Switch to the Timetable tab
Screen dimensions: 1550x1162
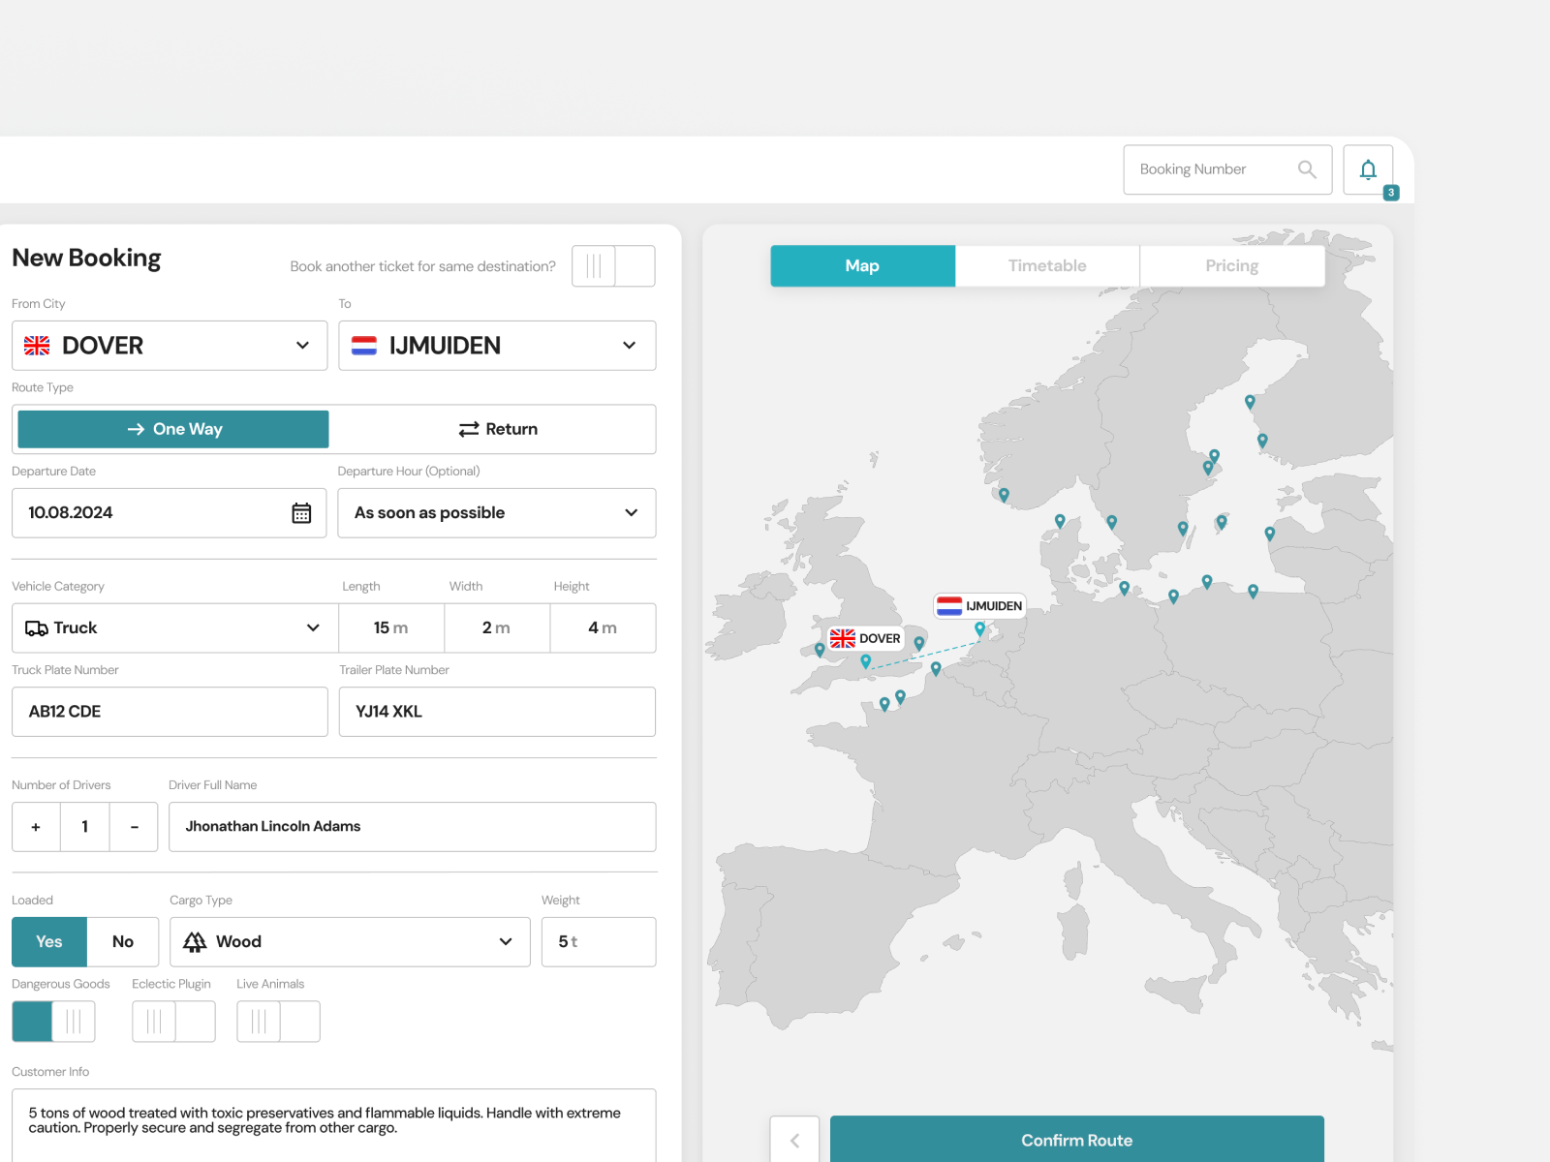[1047, 266]
